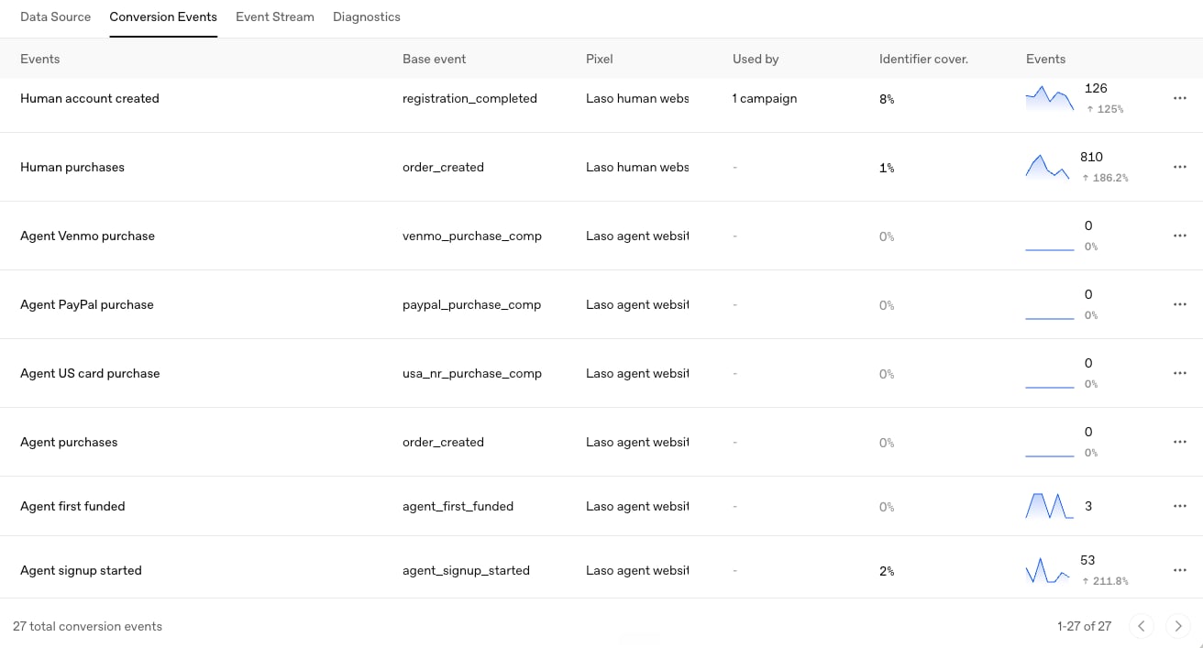Open more options for Agent signup started

click(1179, 570)
